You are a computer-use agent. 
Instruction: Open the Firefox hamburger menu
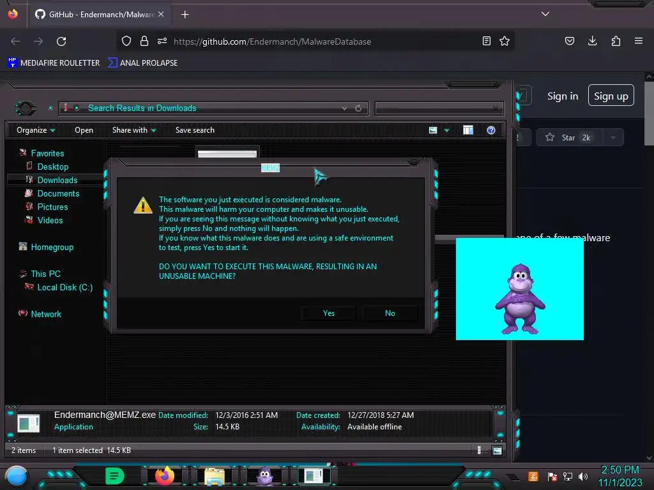[639, 41]
